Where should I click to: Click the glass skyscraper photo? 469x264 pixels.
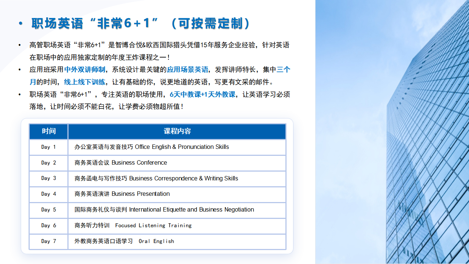[x=392, y=132]
